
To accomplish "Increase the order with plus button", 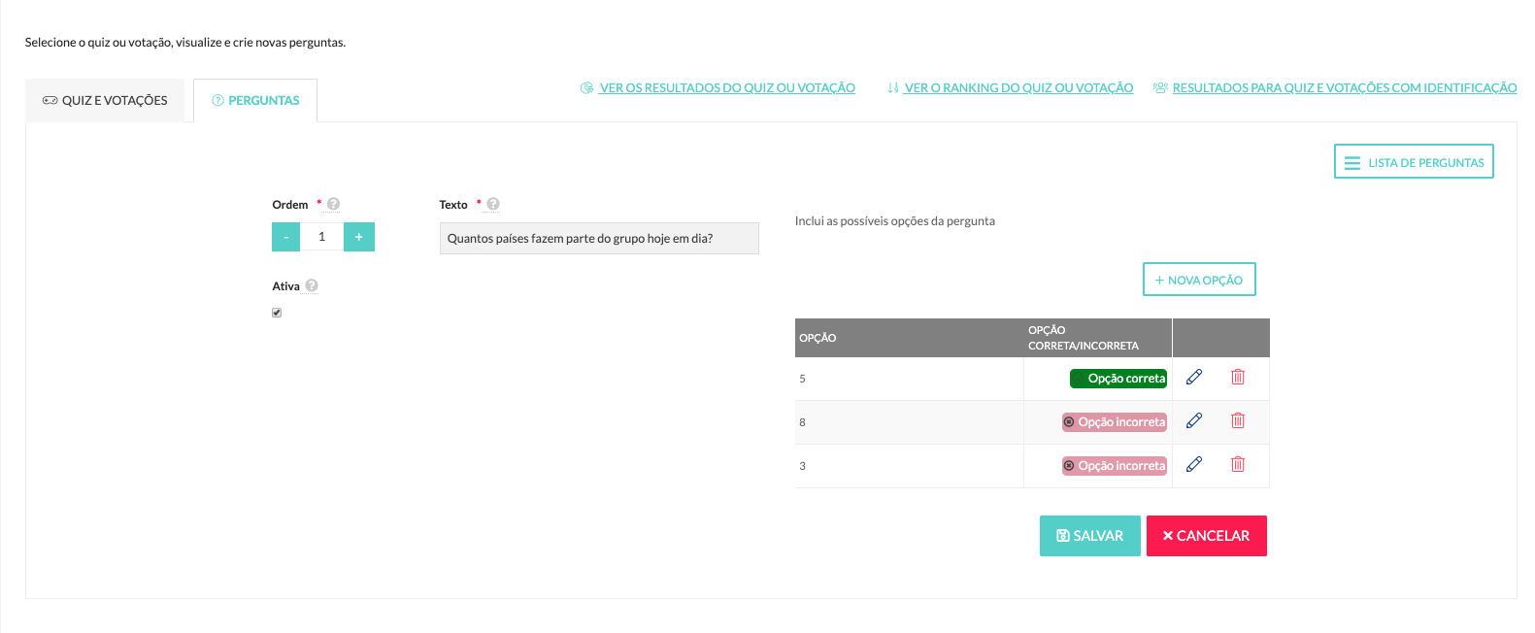I will (359, 237).
